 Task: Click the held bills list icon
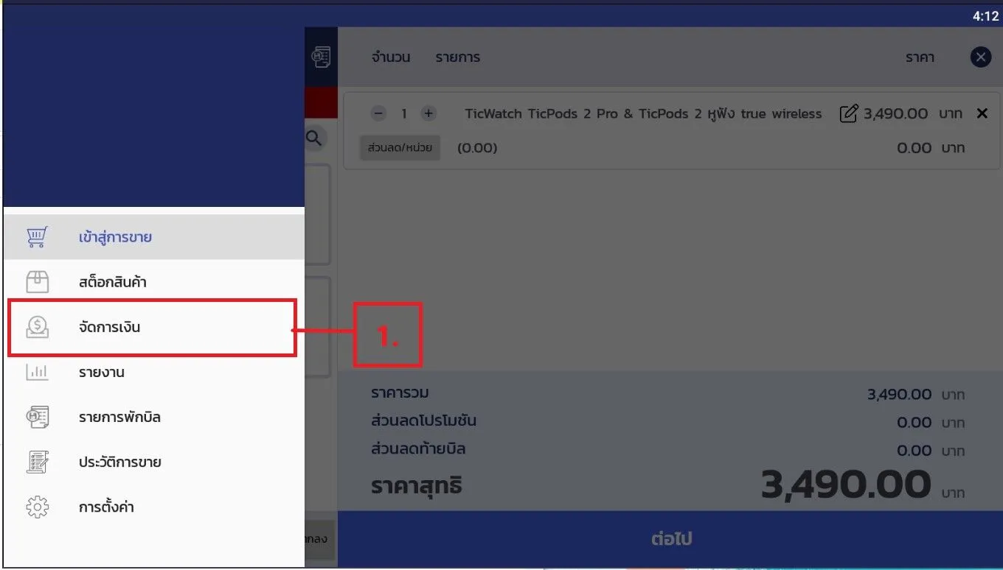37,417
